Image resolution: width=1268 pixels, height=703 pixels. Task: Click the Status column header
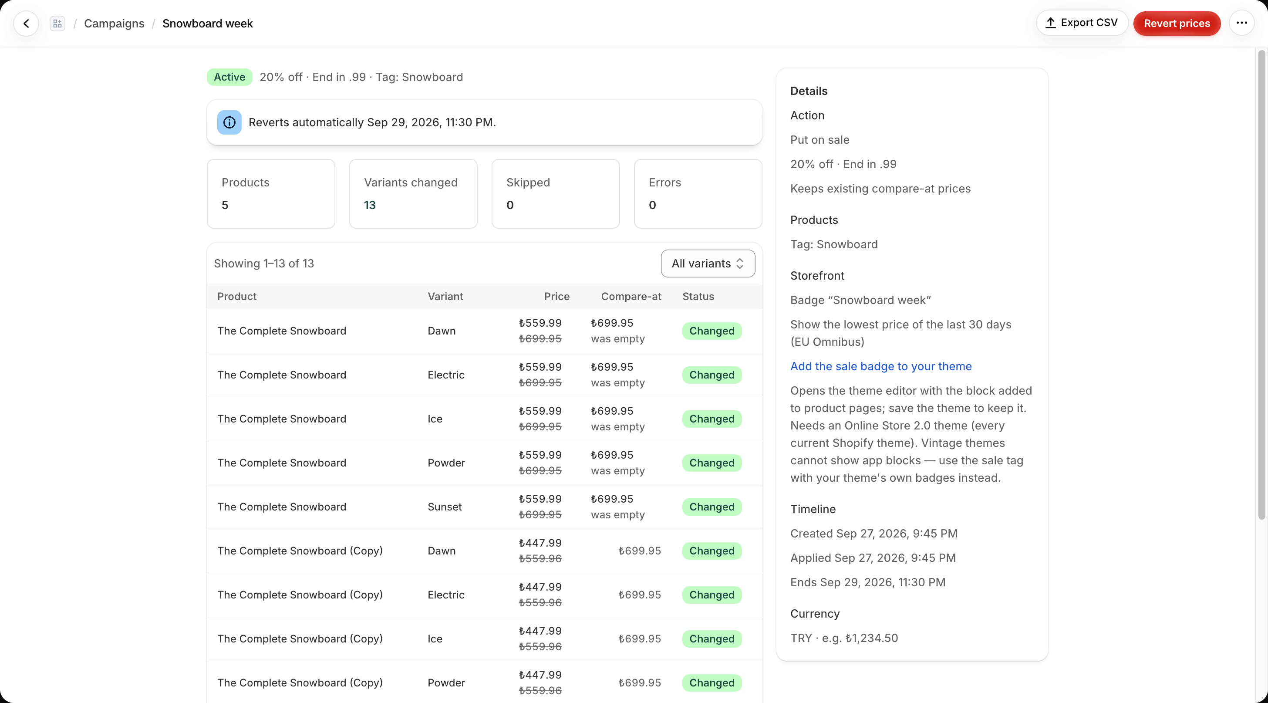click(698, 296)
